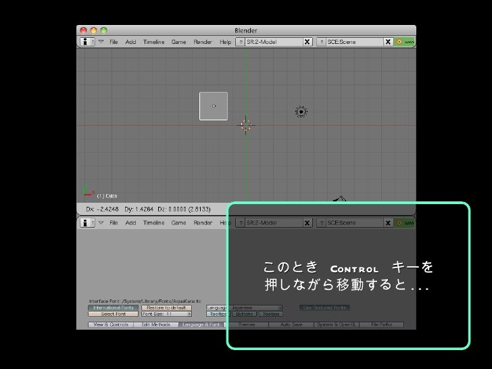The width and height of the screenshot is (492, 369).
Task: Select Language & Font tab
Action: 201,324
